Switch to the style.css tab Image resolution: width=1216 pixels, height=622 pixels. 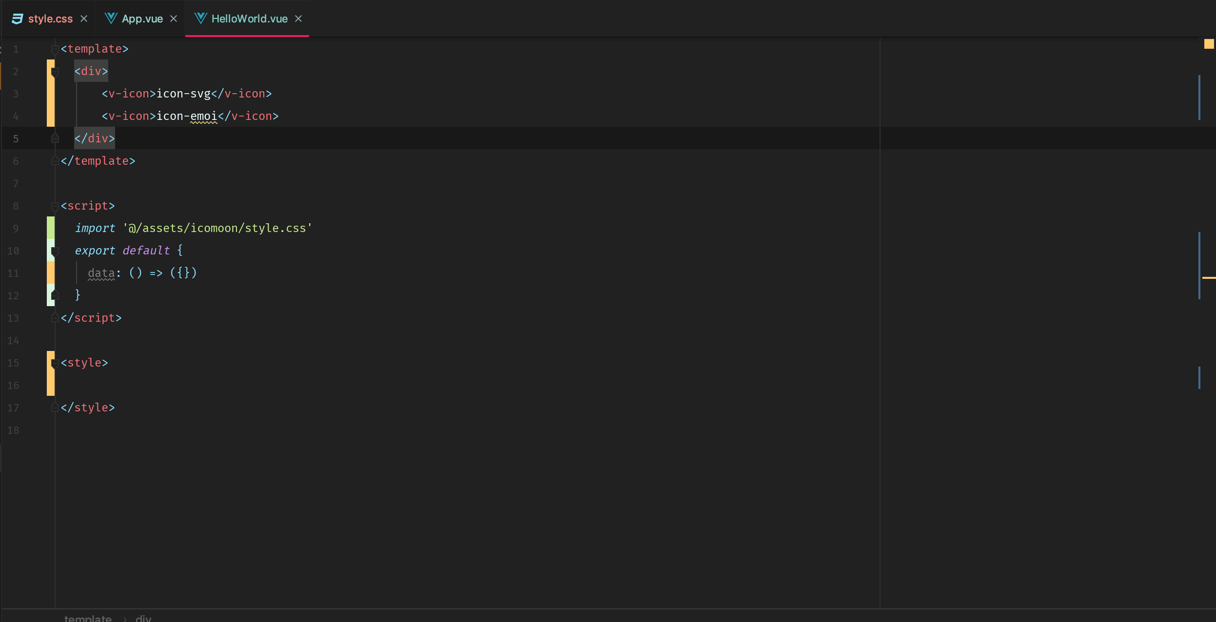(x=50, y=19)
